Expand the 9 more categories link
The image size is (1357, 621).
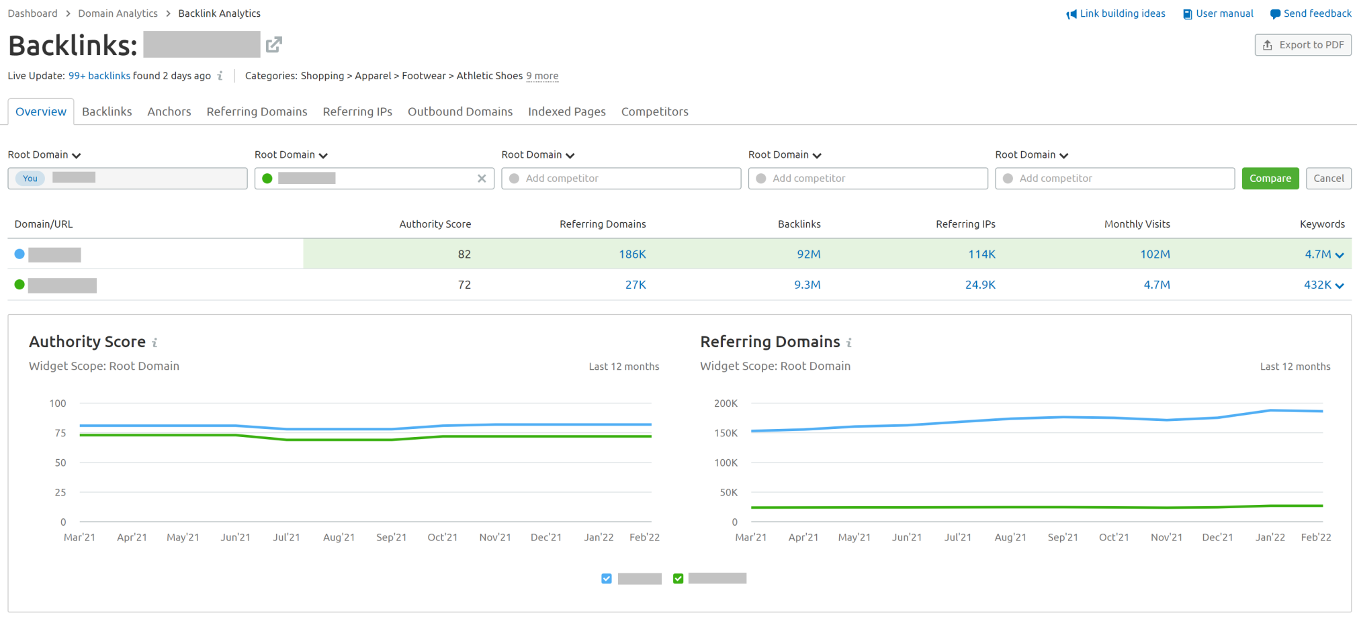click(x=542, y=76)
